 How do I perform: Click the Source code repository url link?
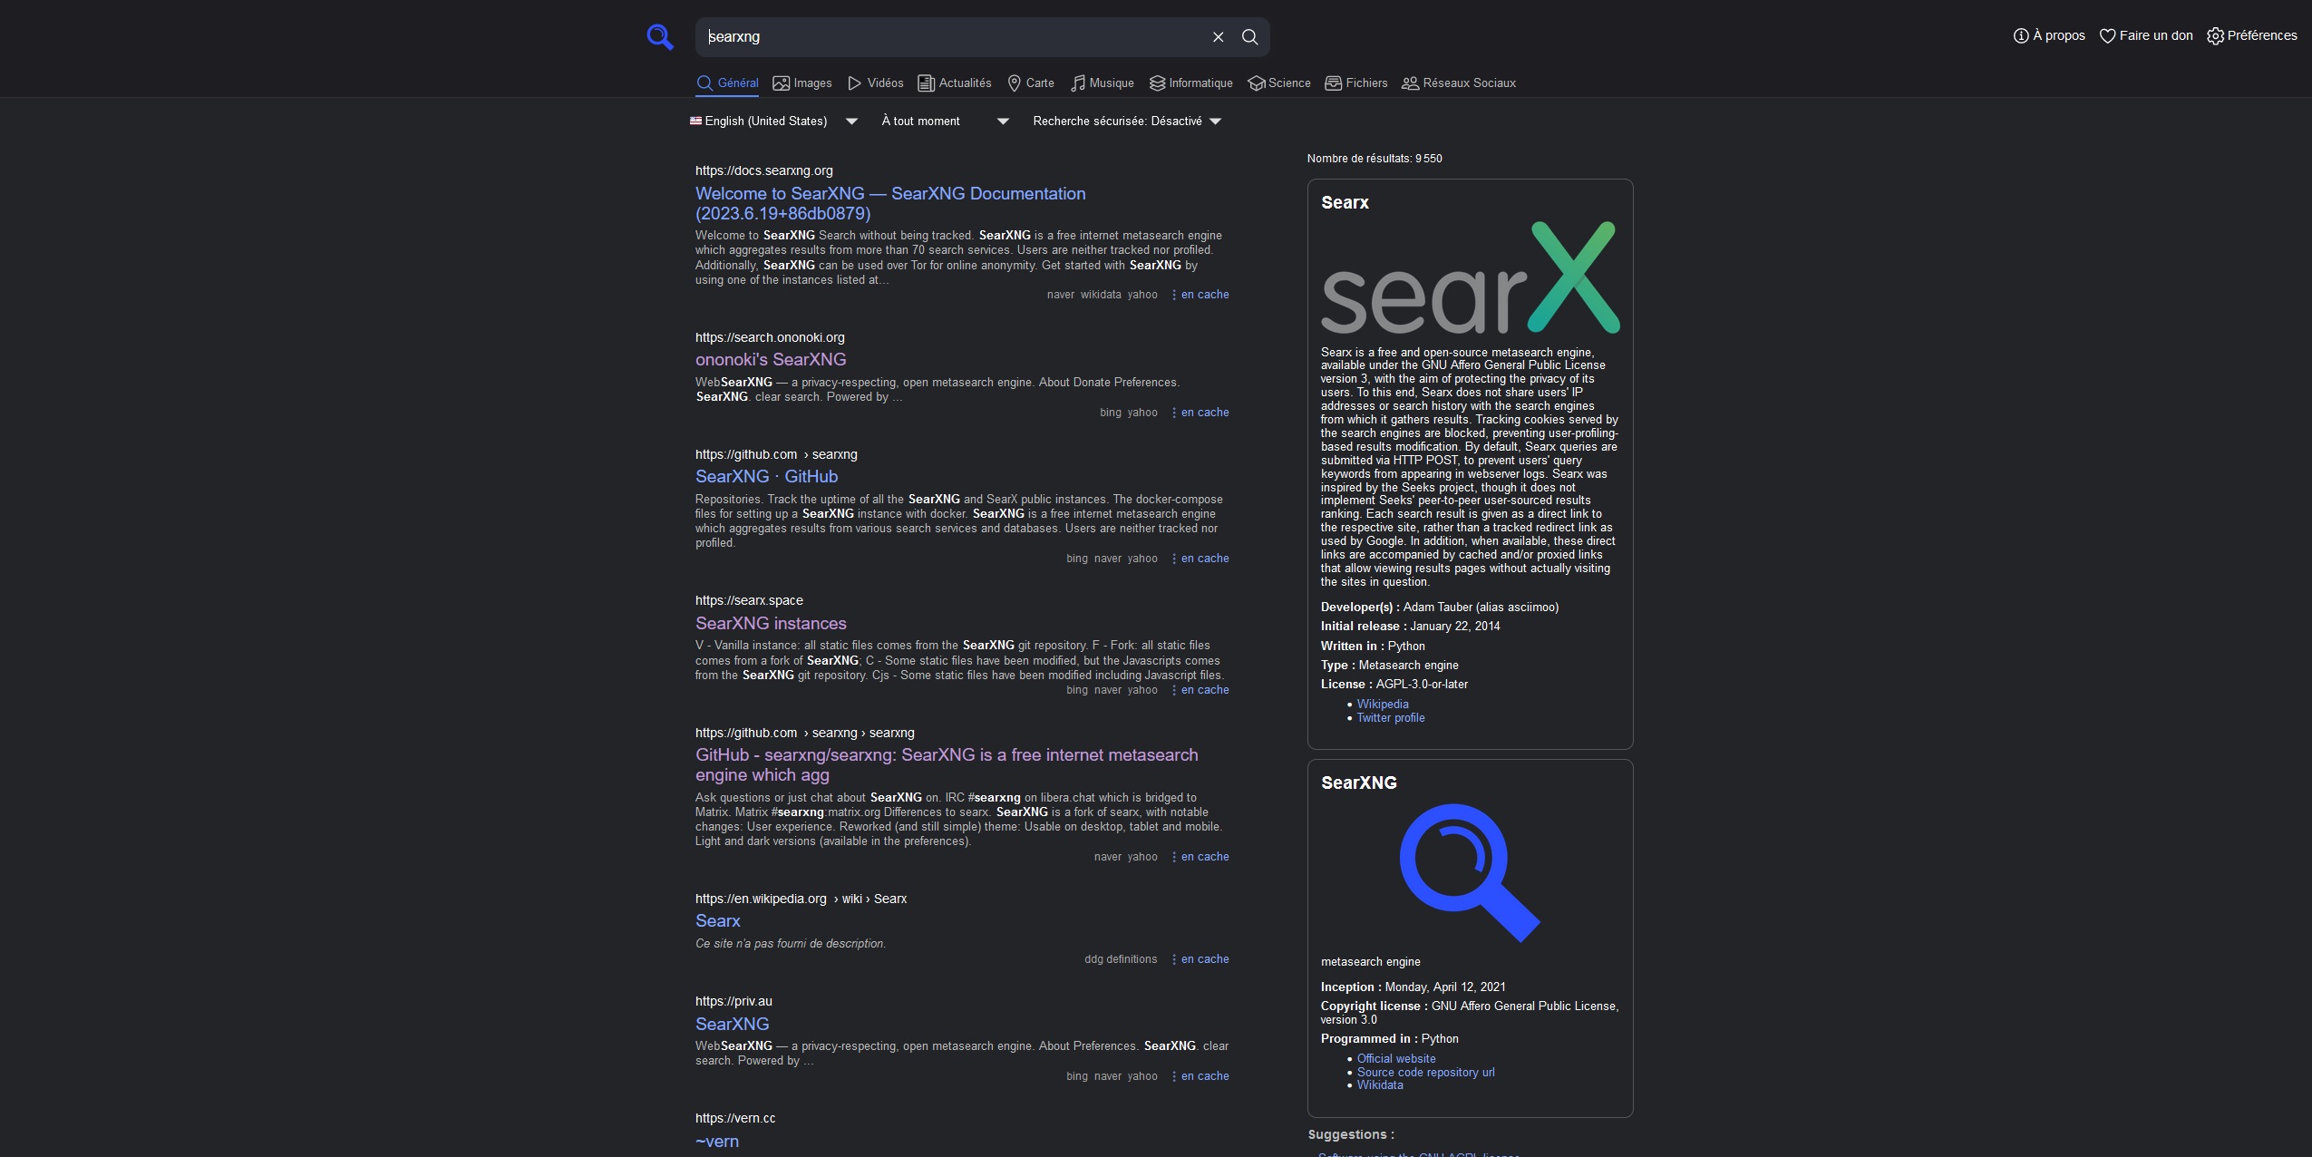coord(1425,1073)
